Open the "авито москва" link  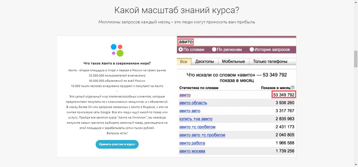click(x=192, y=151)
